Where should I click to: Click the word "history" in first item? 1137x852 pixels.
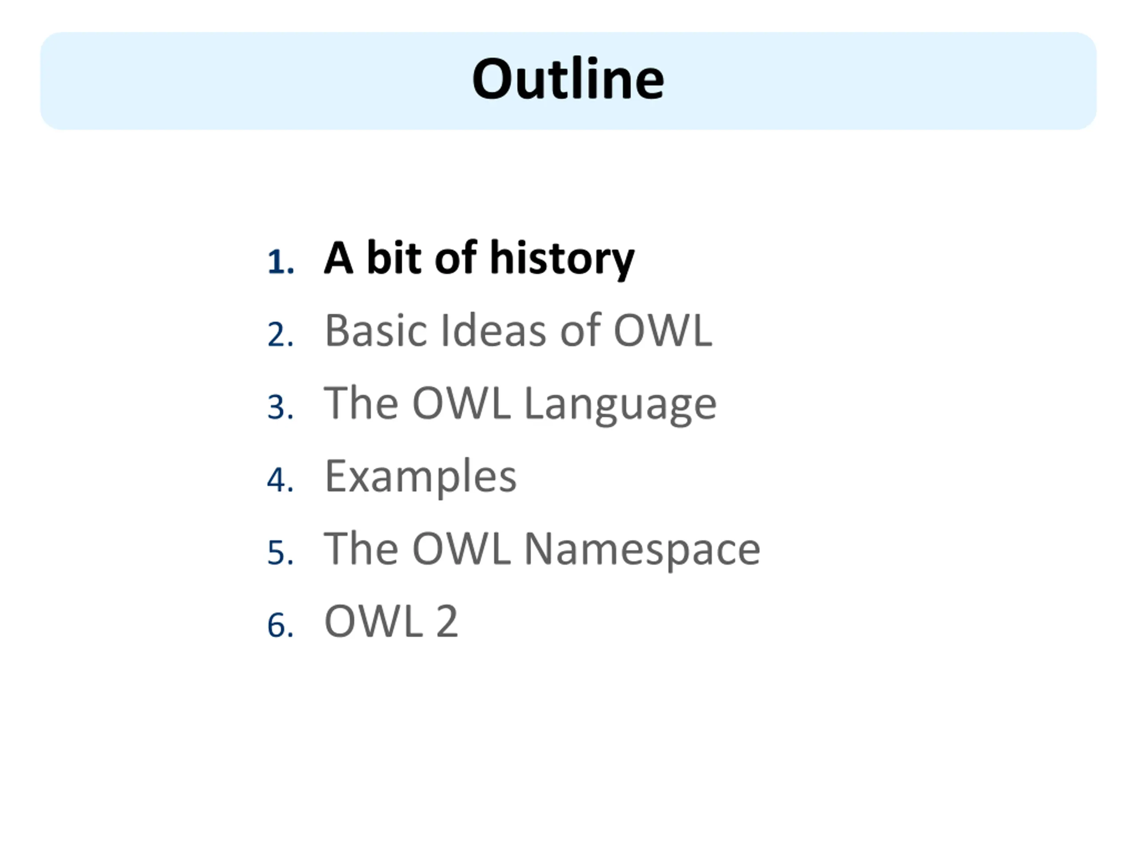(562, 259)
